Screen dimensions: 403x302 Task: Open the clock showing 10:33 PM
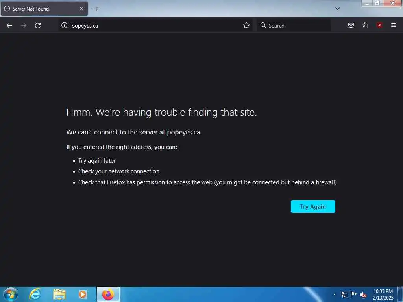click(x=383, y=295)
